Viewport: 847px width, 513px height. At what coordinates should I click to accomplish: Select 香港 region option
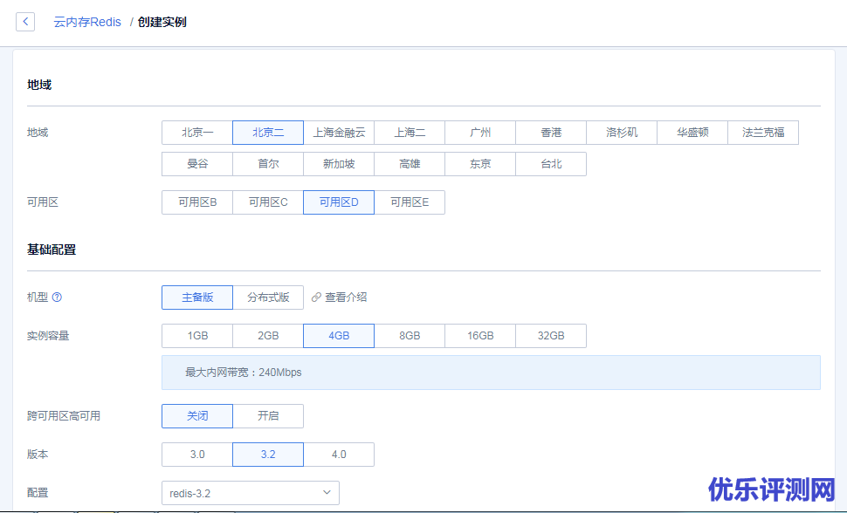(x=551, y=133)
